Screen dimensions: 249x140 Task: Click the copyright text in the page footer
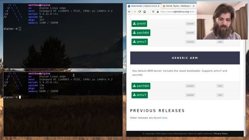[177, 134]
